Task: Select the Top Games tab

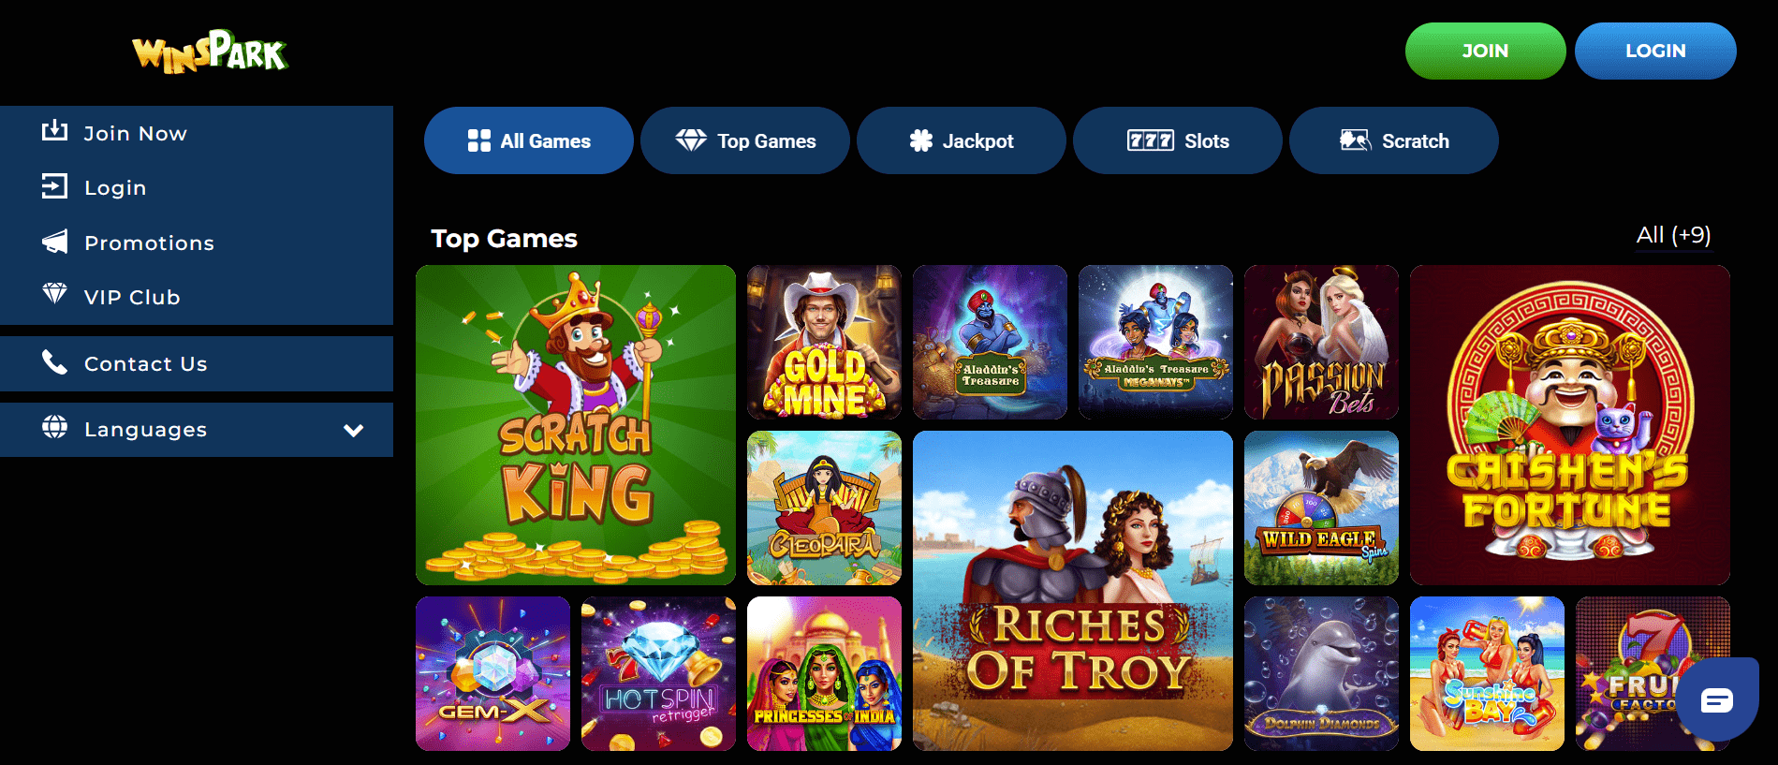Action: [745, 140]
